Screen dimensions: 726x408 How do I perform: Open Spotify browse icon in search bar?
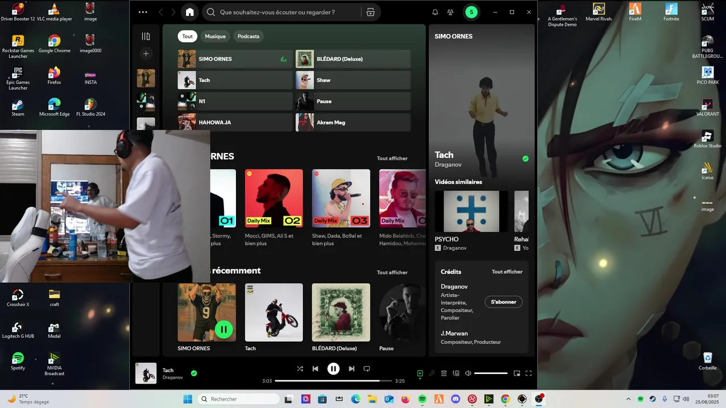click(x=370, y=12)
